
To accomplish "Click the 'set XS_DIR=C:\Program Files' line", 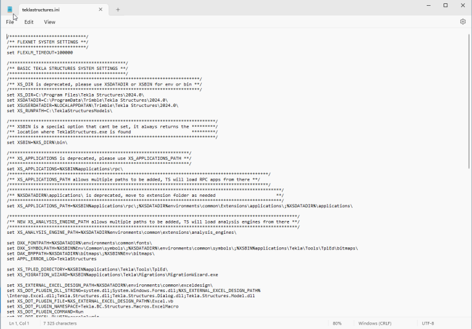I will (76, 95).
